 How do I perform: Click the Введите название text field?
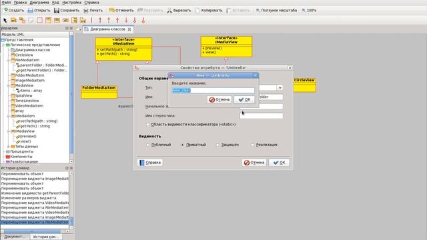pos(213,91)
